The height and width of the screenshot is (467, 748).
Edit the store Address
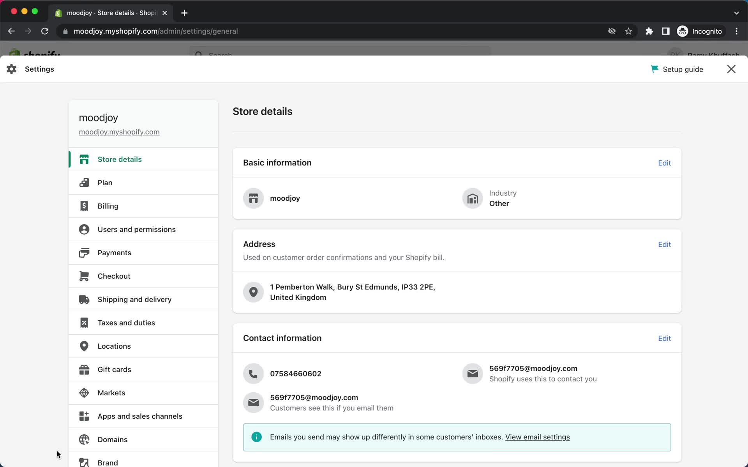[664, 244]
